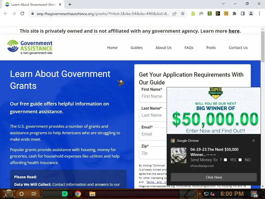Open Chrome three-dot menu
The width and height of the screenshot is (265, 199).
click(259, 13)
